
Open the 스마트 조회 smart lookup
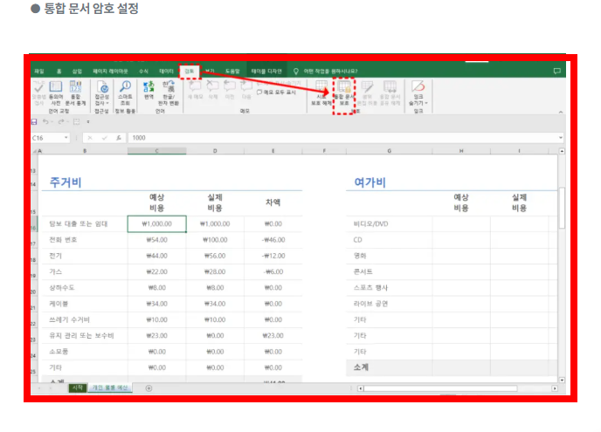point(125,93)
